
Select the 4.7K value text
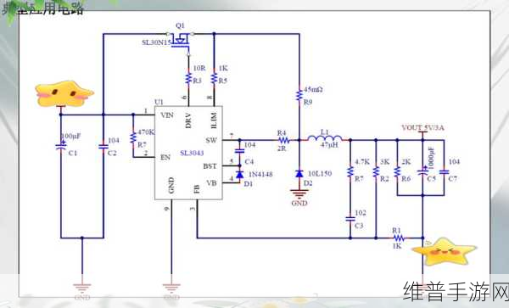tap(362, 161)
